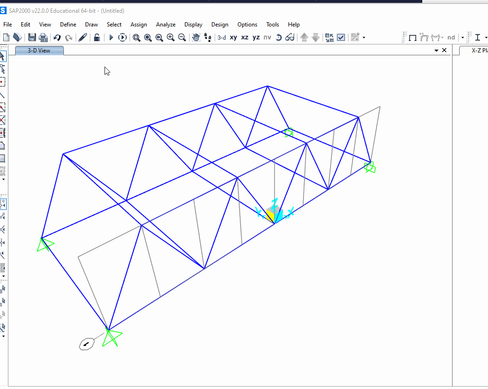Click the Undo arrow icon
This screenshot has width=488, height=389.
(57, 37)
